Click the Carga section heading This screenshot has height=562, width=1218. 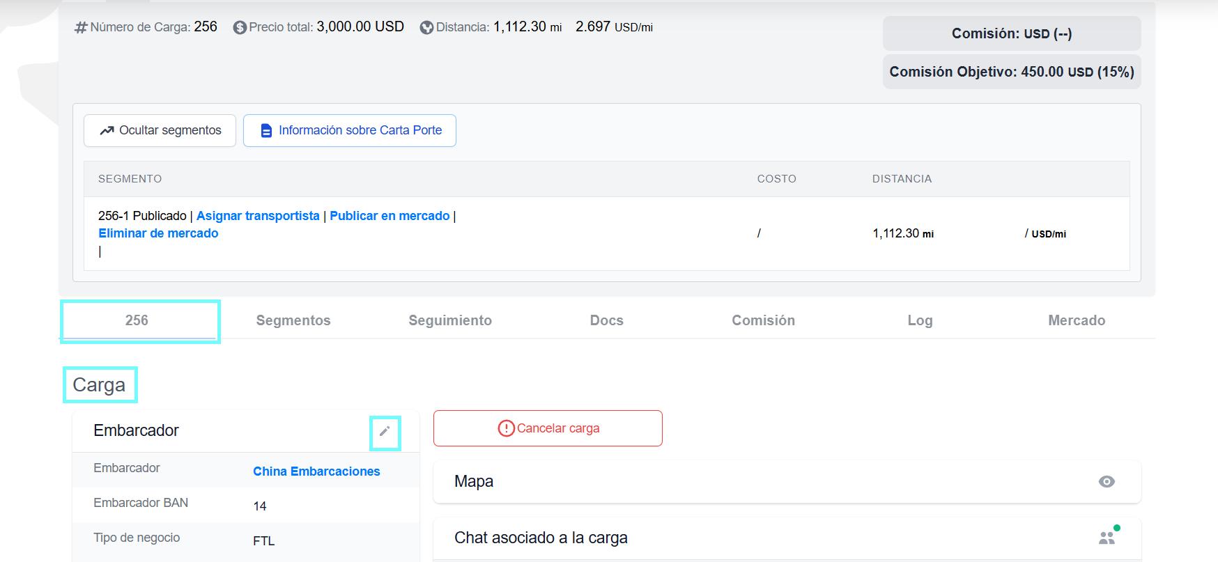click(x=99, y=384)
